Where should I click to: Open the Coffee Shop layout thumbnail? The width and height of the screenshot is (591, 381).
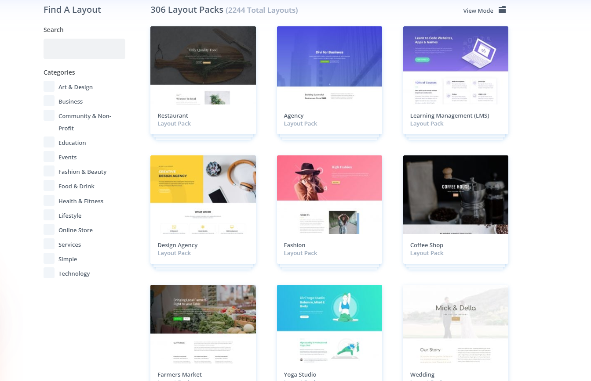click(456, 194)
